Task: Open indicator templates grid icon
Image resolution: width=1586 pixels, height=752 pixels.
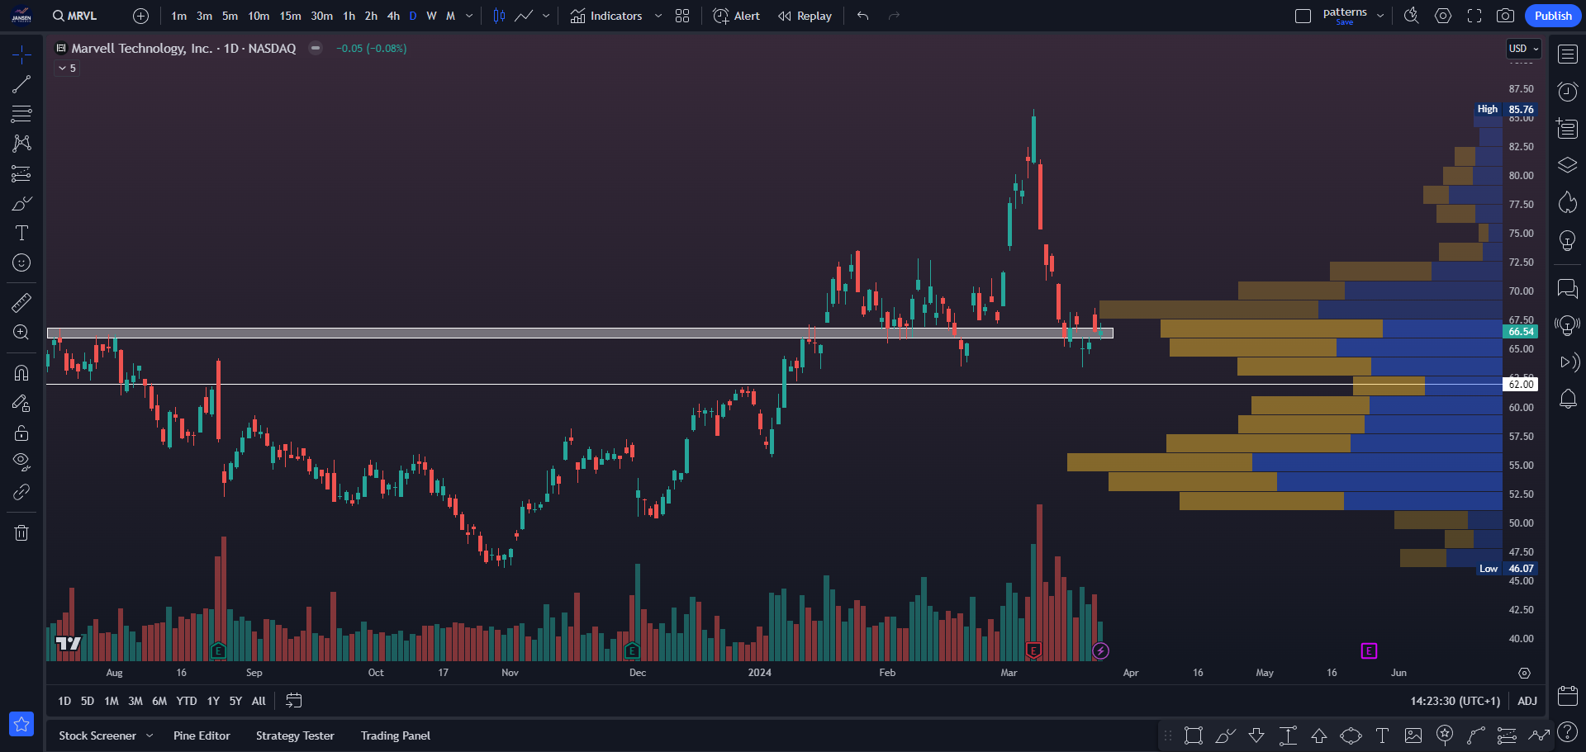Action: pyautogui.click(x=682, y=16)
